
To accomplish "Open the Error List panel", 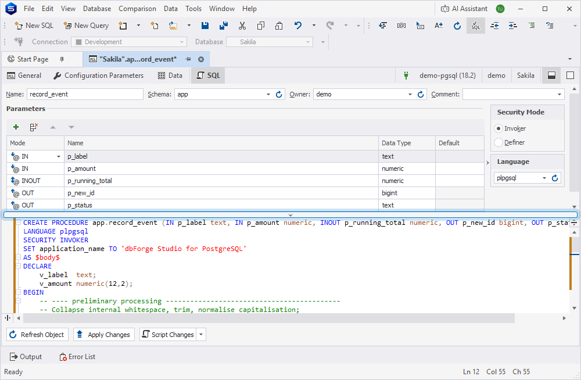I will 77,357.
